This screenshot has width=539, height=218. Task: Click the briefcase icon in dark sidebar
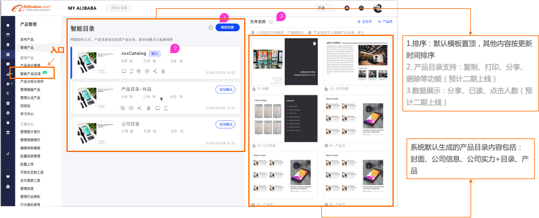[x=8, y=187]
